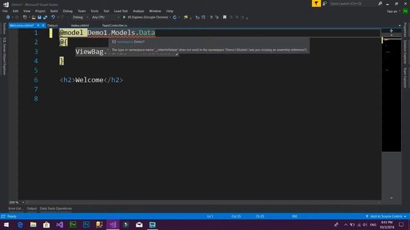Open the Toolbox side panel
This screenshot has height=230, width=410.
4,28
